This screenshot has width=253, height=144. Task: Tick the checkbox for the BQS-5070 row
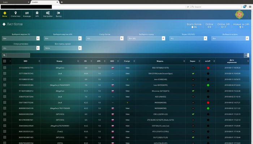(x=5, y=68)
